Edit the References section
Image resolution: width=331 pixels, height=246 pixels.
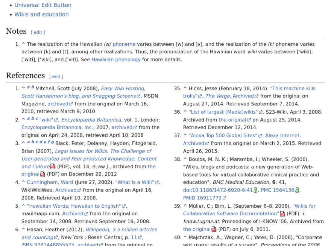(56, 76)
